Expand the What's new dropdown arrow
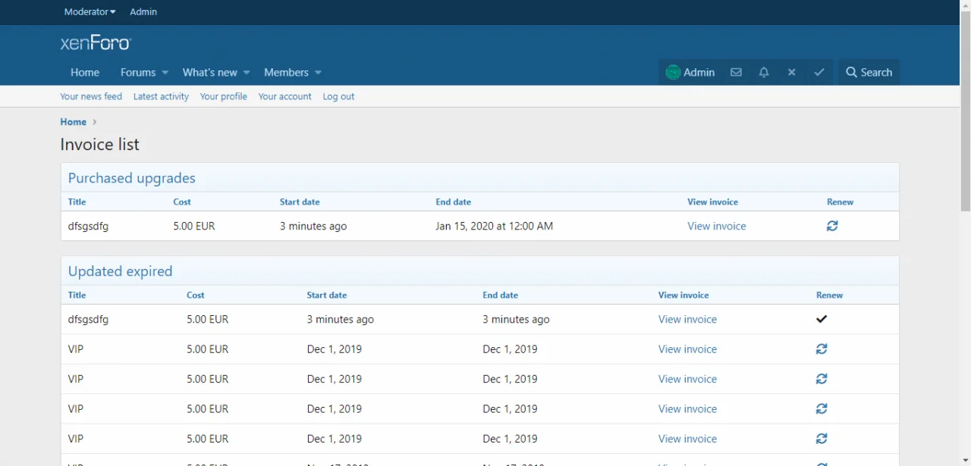 (x=247, y=73)
